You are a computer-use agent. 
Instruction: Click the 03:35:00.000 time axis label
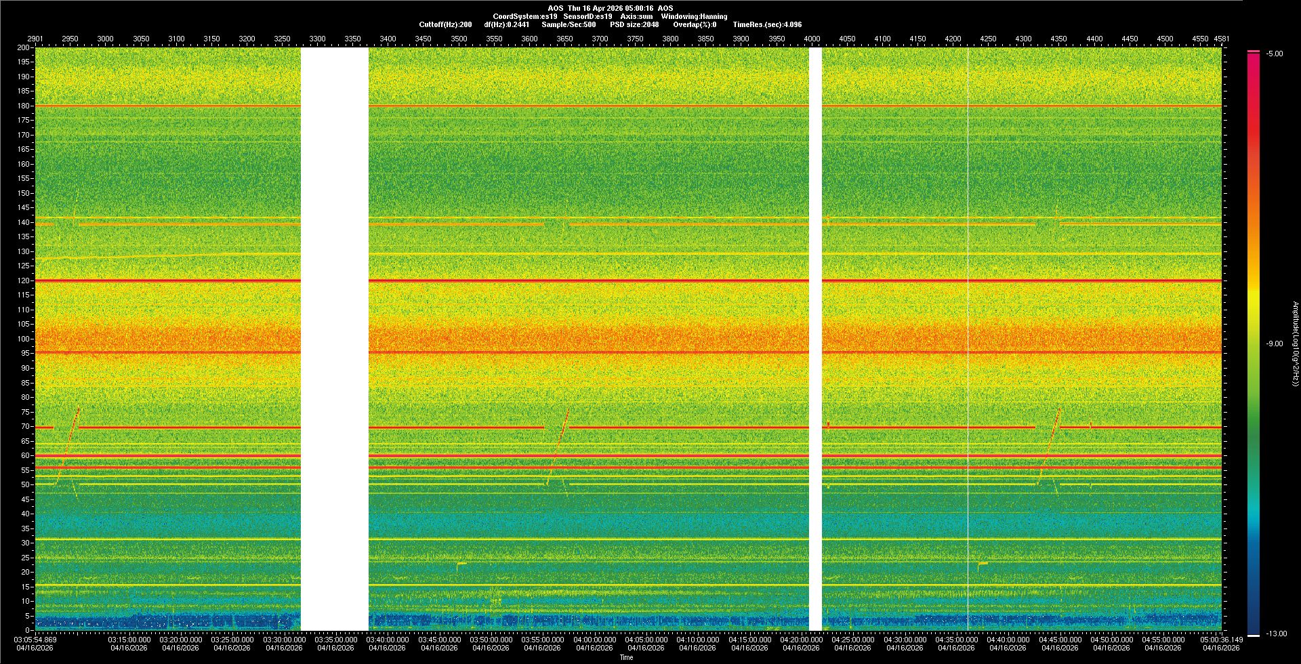point(336,640)
